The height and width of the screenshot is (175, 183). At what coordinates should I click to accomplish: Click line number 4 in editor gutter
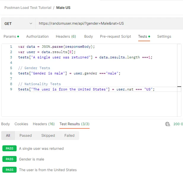coord(11,63)
